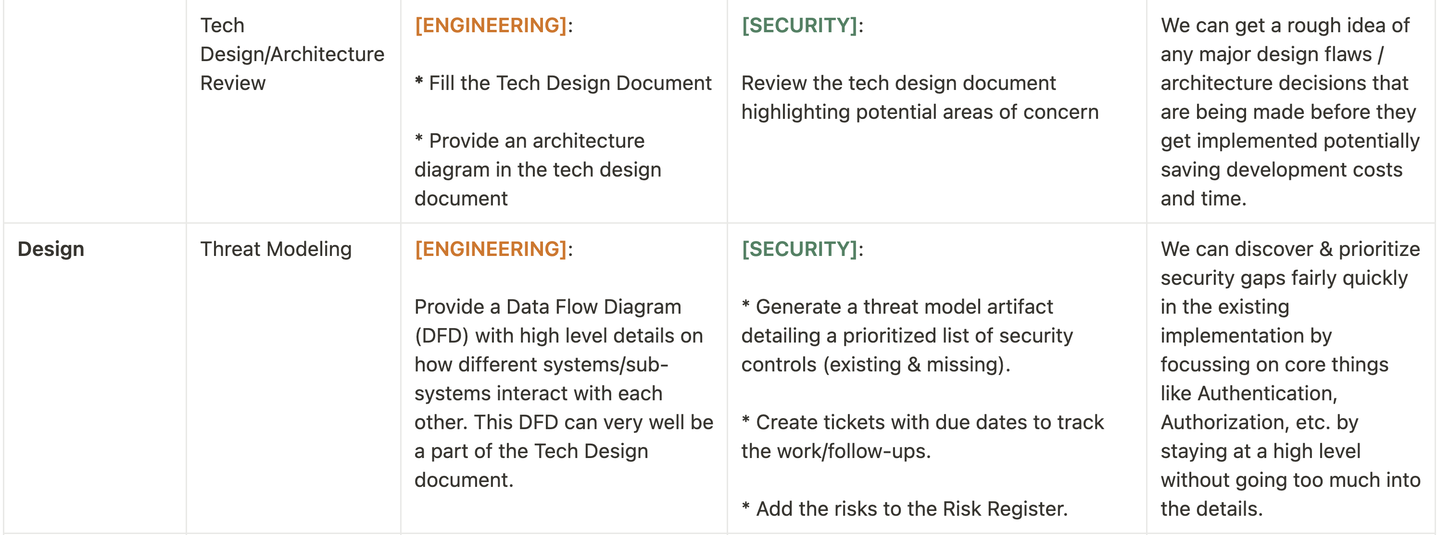The height and width of the screenshot is (535, 1437).
Task: Click the ENGINEERING label in top row
Action: click(x=491, y=25)
